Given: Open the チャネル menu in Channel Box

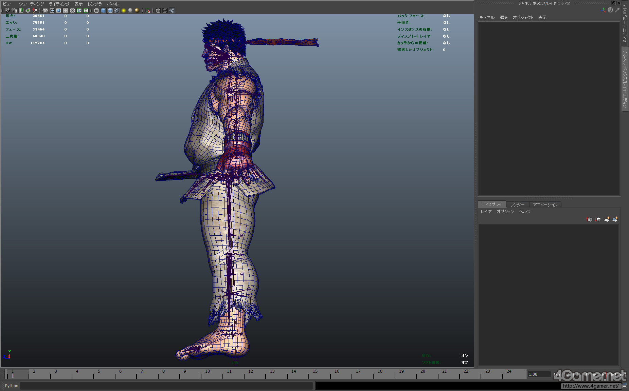Looking at the screenshot, I should pyautogui.click(x=487, y=18).
